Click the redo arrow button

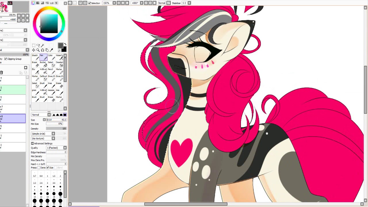pyautogui.click(x=74, y=3)
